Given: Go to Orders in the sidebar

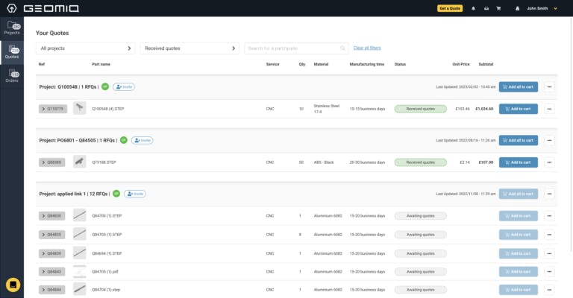Looking at the screenshot, I should click(12, 76).
